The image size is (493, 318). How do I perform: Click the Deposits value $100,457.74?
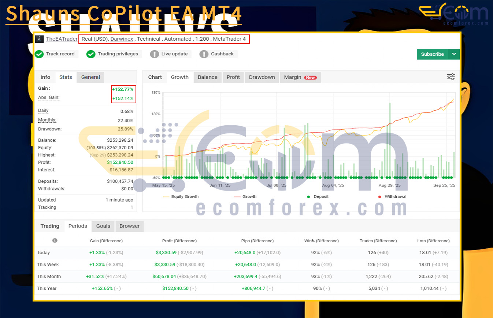click(x=120, y=181)
